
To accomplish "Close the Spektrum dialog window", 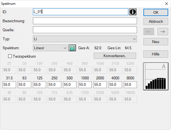I will [x=166, y=4].
